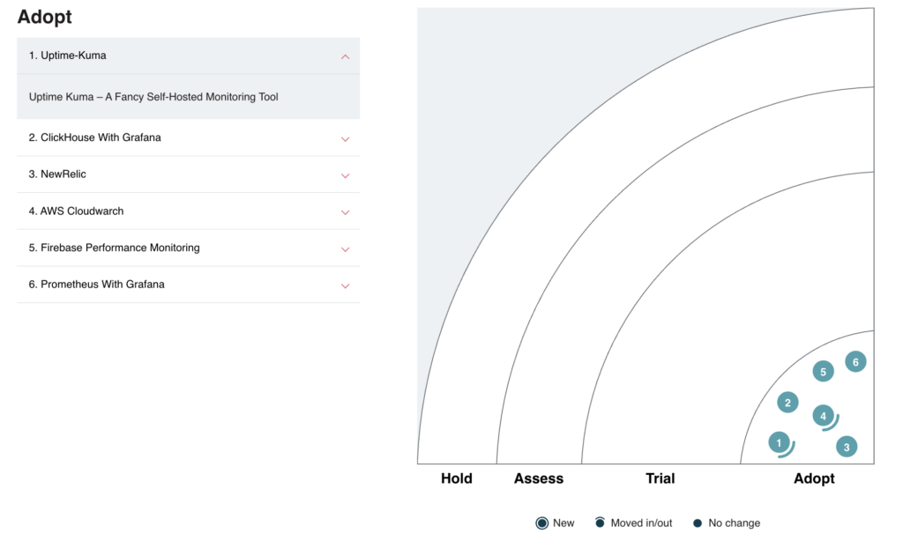Select the '4. AWS Cloudwarch' title
This screenshot has height=556, width=903.
pyautogui.click(x=76, y=211)
